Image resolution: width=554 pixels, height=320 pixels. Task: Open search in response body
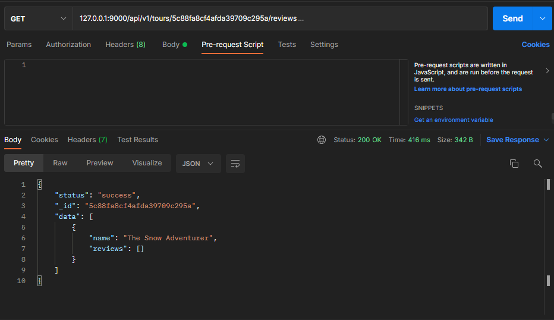point(537,164)
